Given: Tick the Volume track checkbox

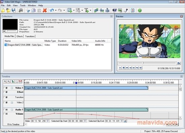Looking at the screenshot, I should click(4, 114).
